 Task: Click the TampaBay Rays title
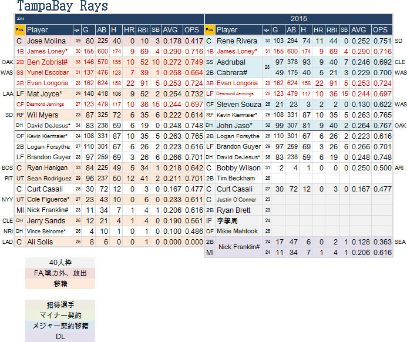point(62,6)
